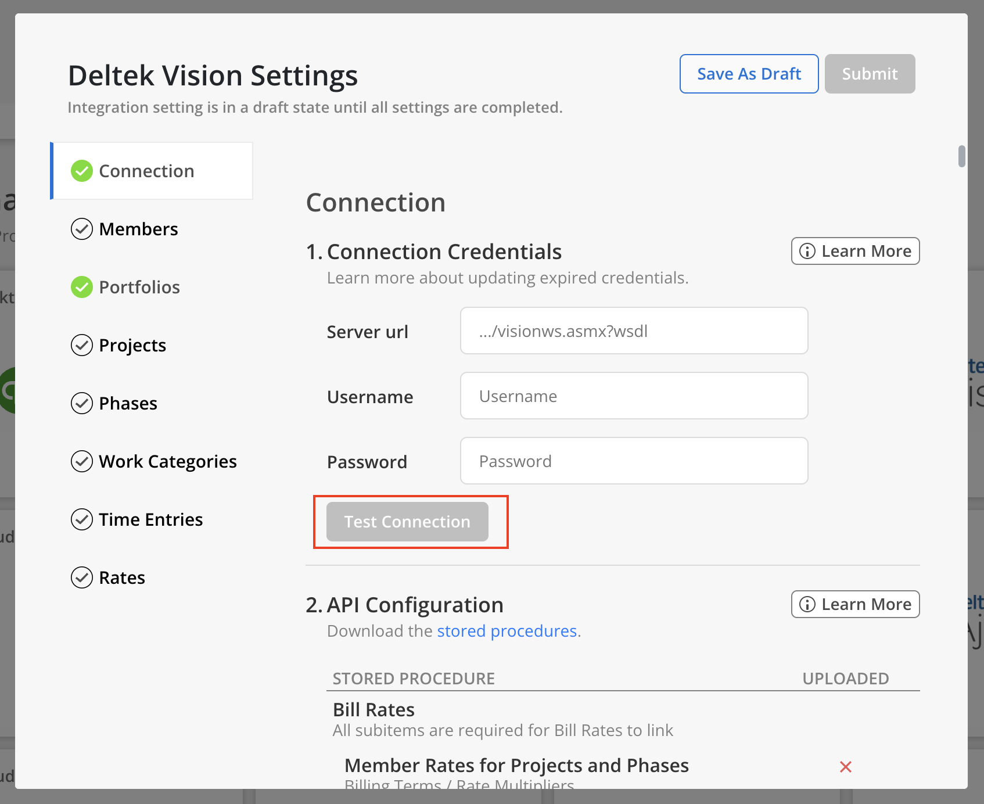Click the check circle icon next to Projects

click(82, 345)
